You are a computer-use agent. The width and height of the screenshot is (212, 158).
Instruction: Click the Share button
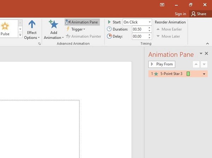[199, 14]
